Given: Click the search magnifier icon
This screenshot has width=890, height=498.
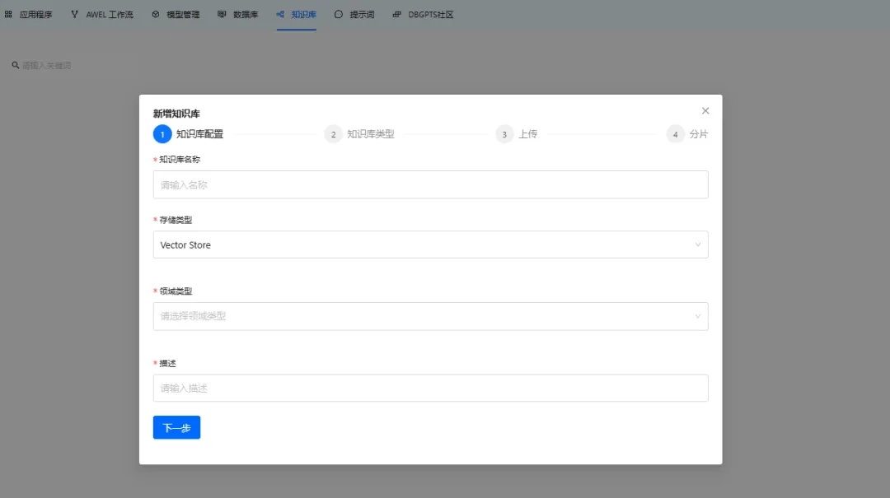Looking at the screenshot, I should (15, 65).
